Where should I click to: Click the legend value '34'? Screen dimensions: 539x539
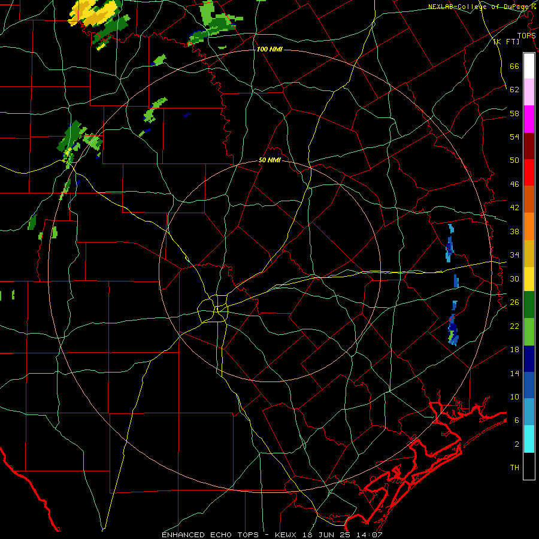(x=514, y=255)
